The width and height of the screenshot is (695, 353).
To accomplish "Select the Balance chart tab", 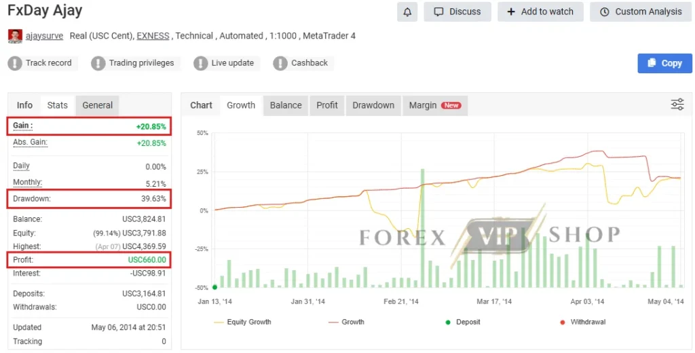I will click(286, 105).
